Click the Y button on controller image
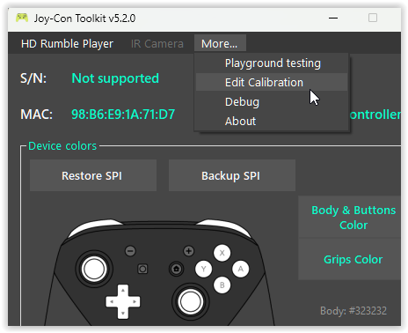 point(203,269)
